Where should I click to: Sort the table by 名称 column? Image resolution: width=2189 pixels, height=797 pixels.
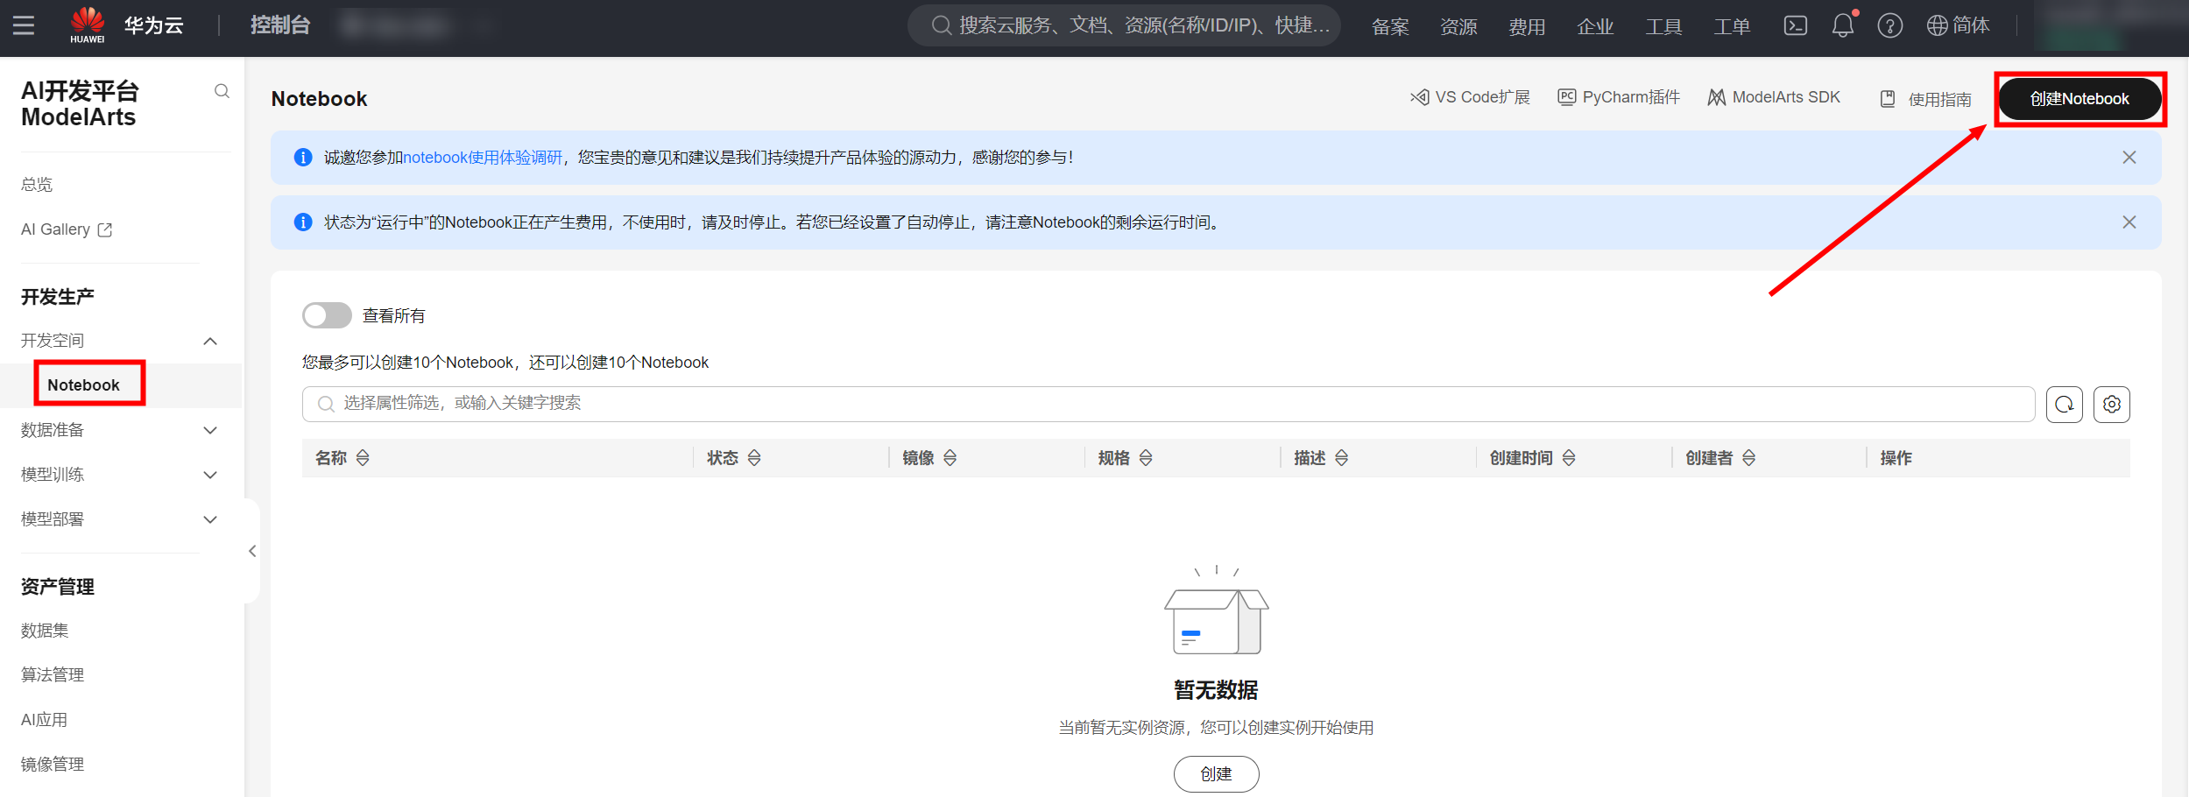363,458
